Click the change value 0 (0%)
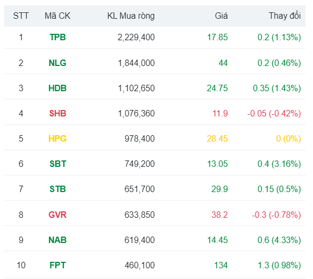 pyautogui.click(x=288, y=138)
